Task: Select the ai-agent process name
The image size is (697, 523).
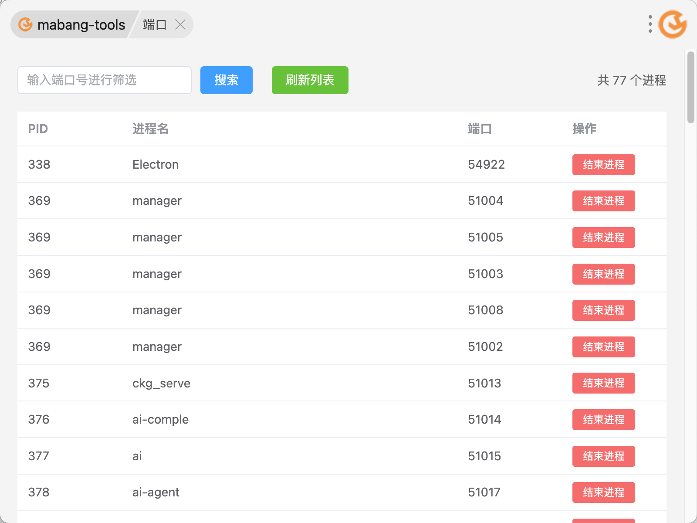Action: click(156, 492)
